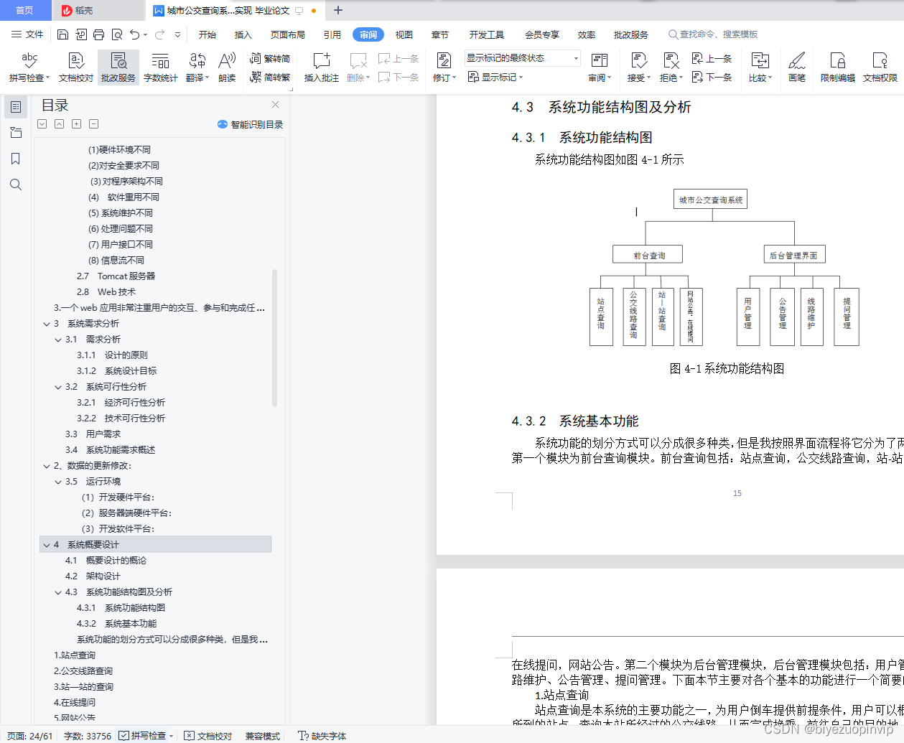Open a new tab with the plus button
The image size is (904, 743).
(x=338, y=10)
